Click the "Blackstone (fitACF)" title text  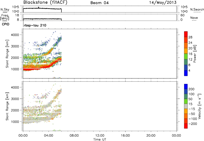tap(45, 2)
